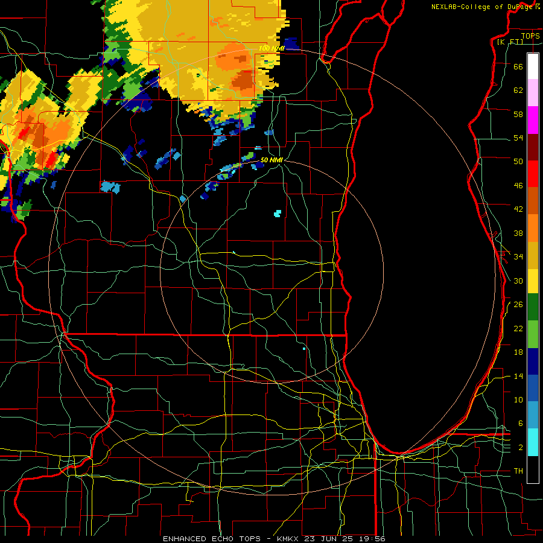Select the light green legend swatch

point(533,334)
